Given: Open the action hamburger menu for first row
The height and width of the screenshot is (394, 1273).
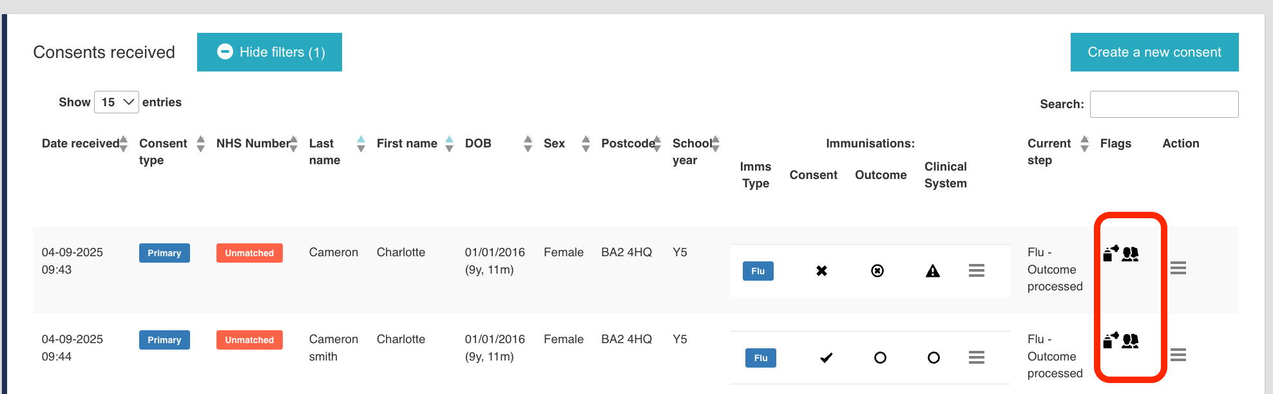Looking at the screenshot, I should click(1178, 268).
